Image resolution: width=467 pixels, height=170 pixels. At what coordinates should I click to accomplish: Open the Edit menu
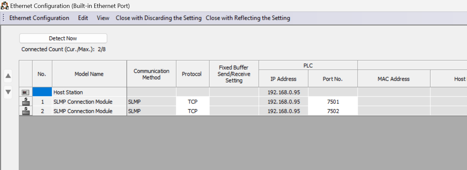(83, 18)
